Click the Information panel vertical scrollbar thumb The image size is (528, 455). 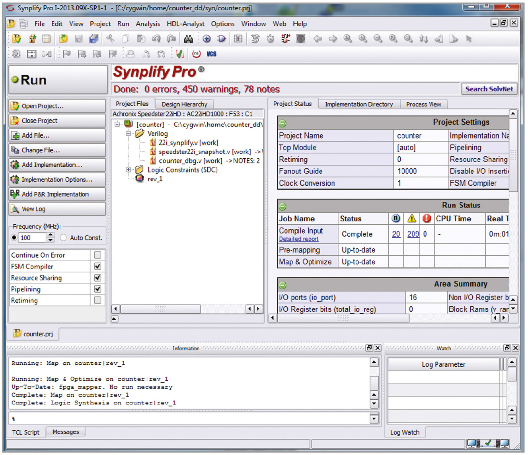[x=374, y=383]
